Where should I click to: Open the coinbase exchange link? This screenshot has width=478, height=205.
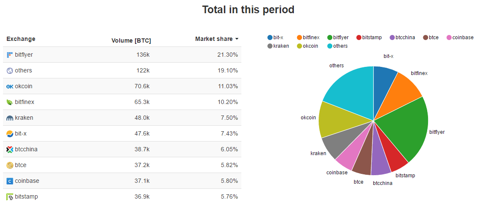27,181
